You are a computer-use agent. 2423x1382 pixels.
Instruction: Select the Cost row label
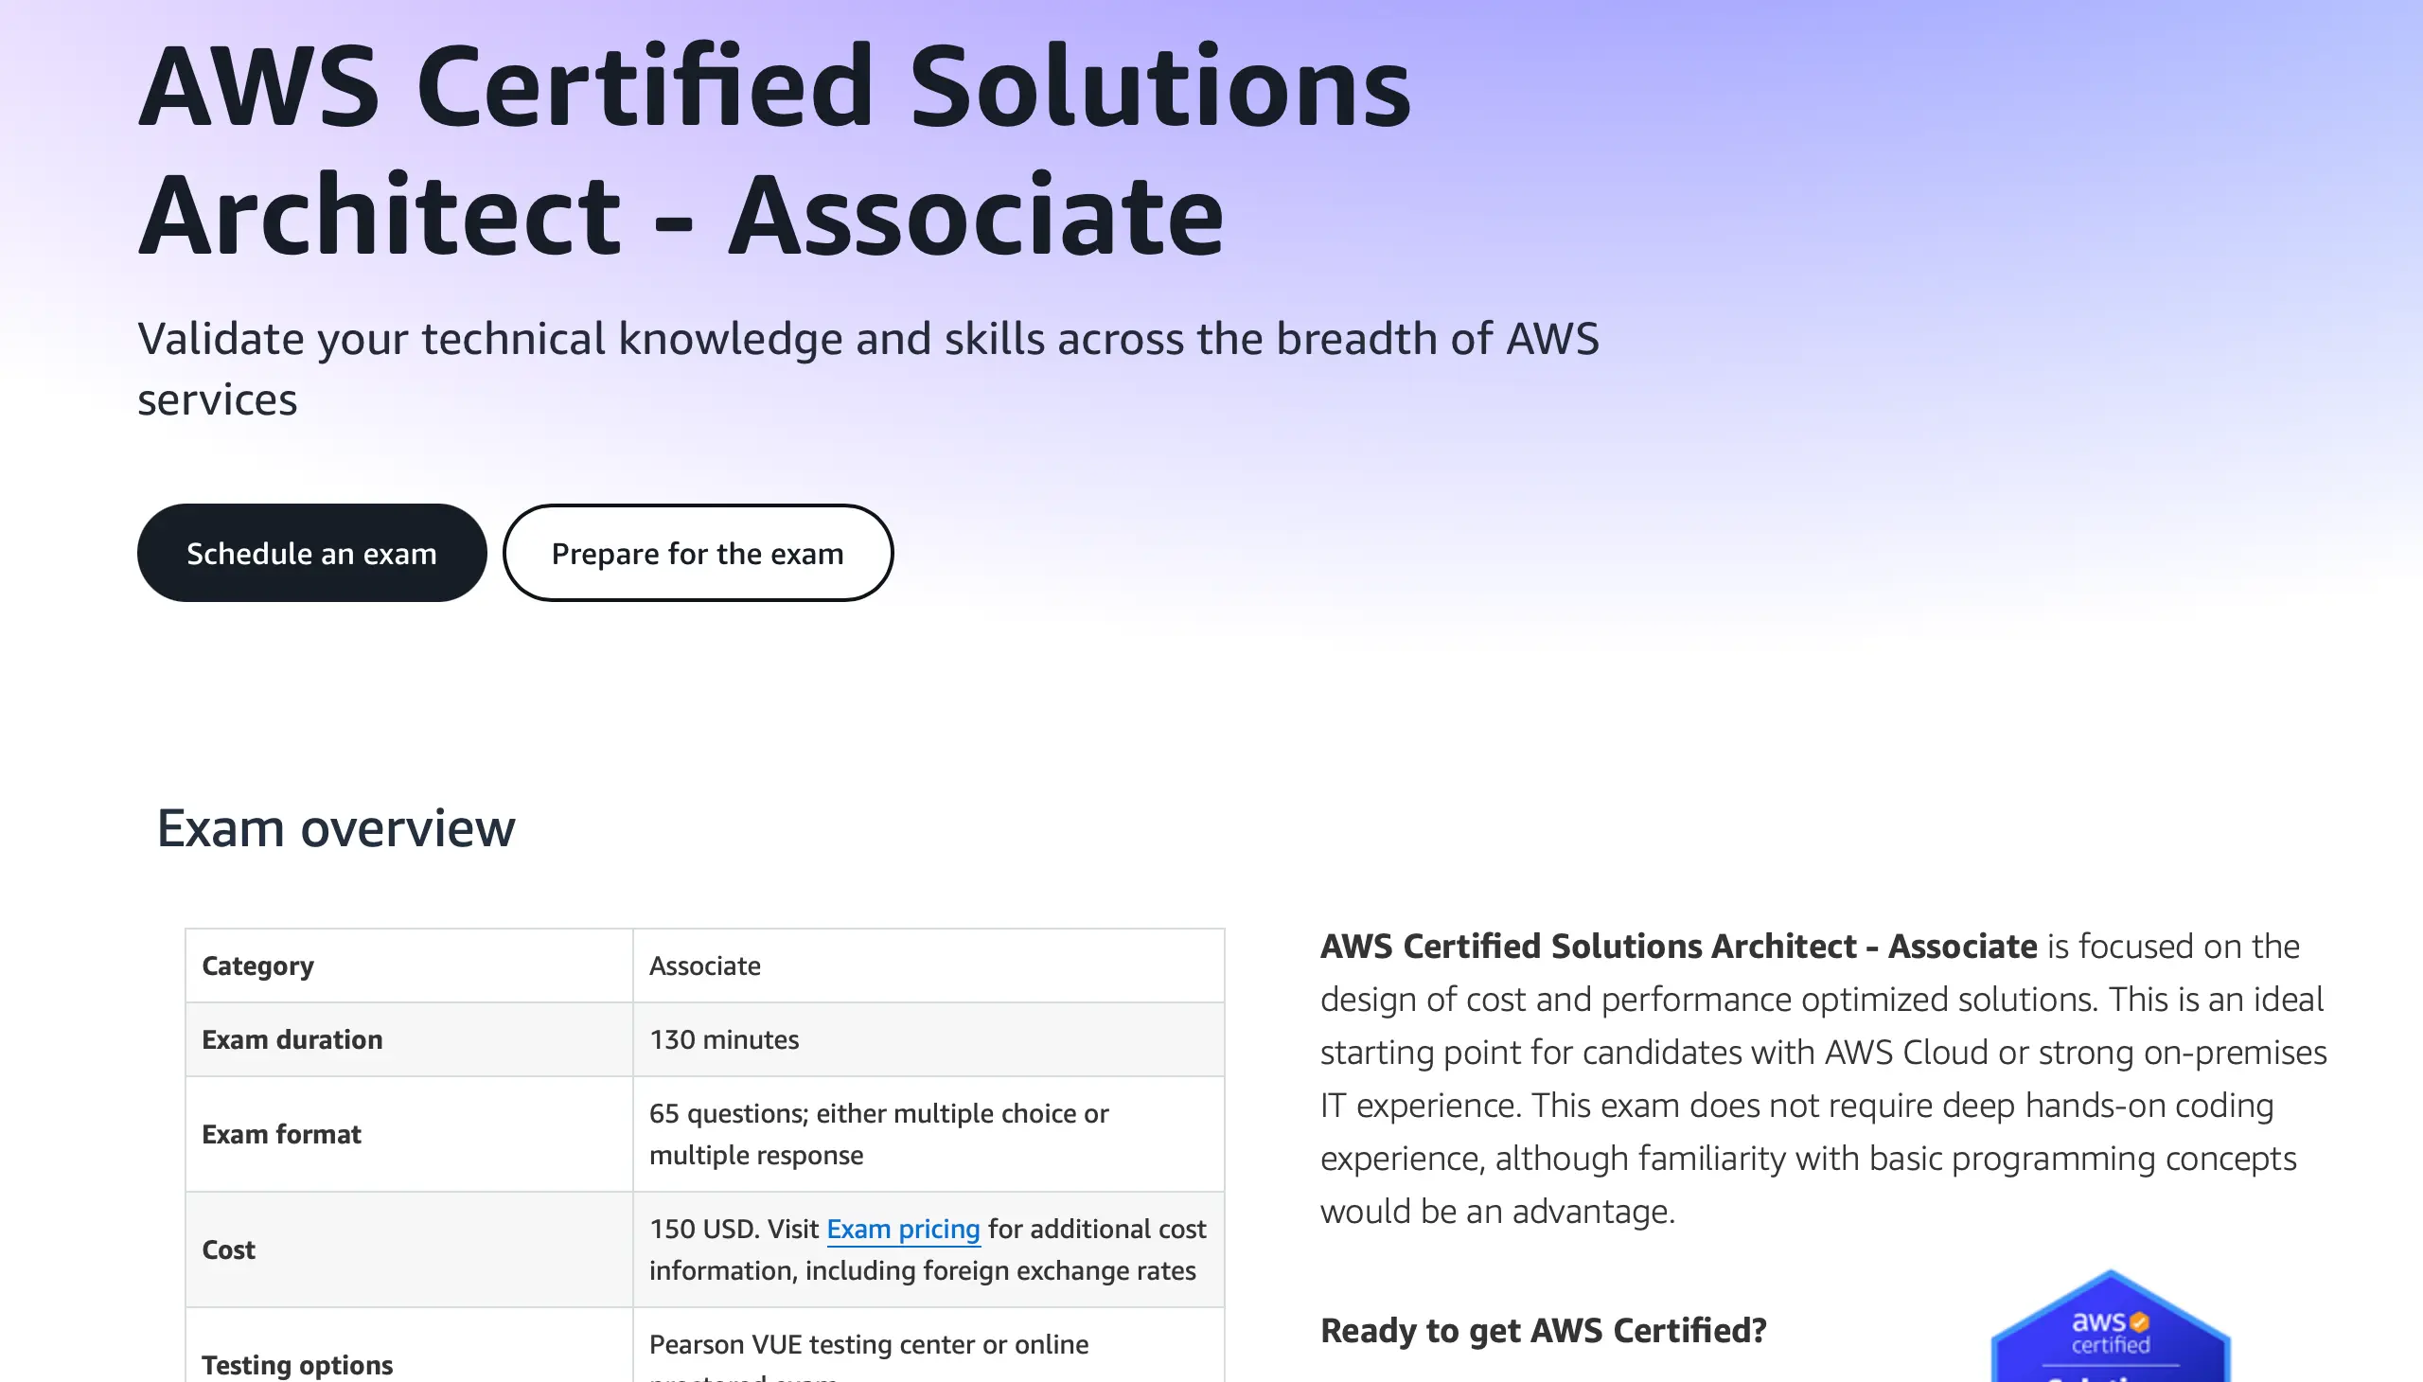(229, 1249)
